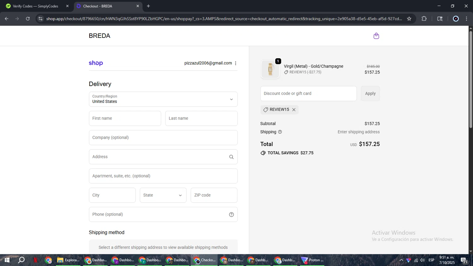This screenshot has height=266, width=473.
Task: Click Apartment, suite, etc. field
Action: [163, 176]
